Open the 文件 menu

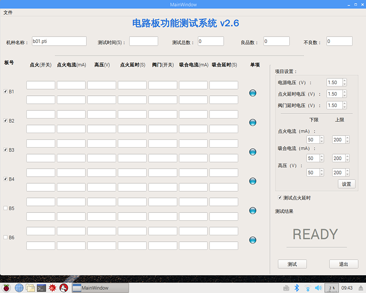8,12
